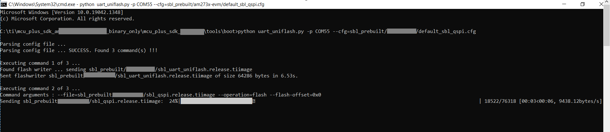Restore down the cmd window
Image resolution: width=610 pixels, height=132 pixels.
click(583, 4)
